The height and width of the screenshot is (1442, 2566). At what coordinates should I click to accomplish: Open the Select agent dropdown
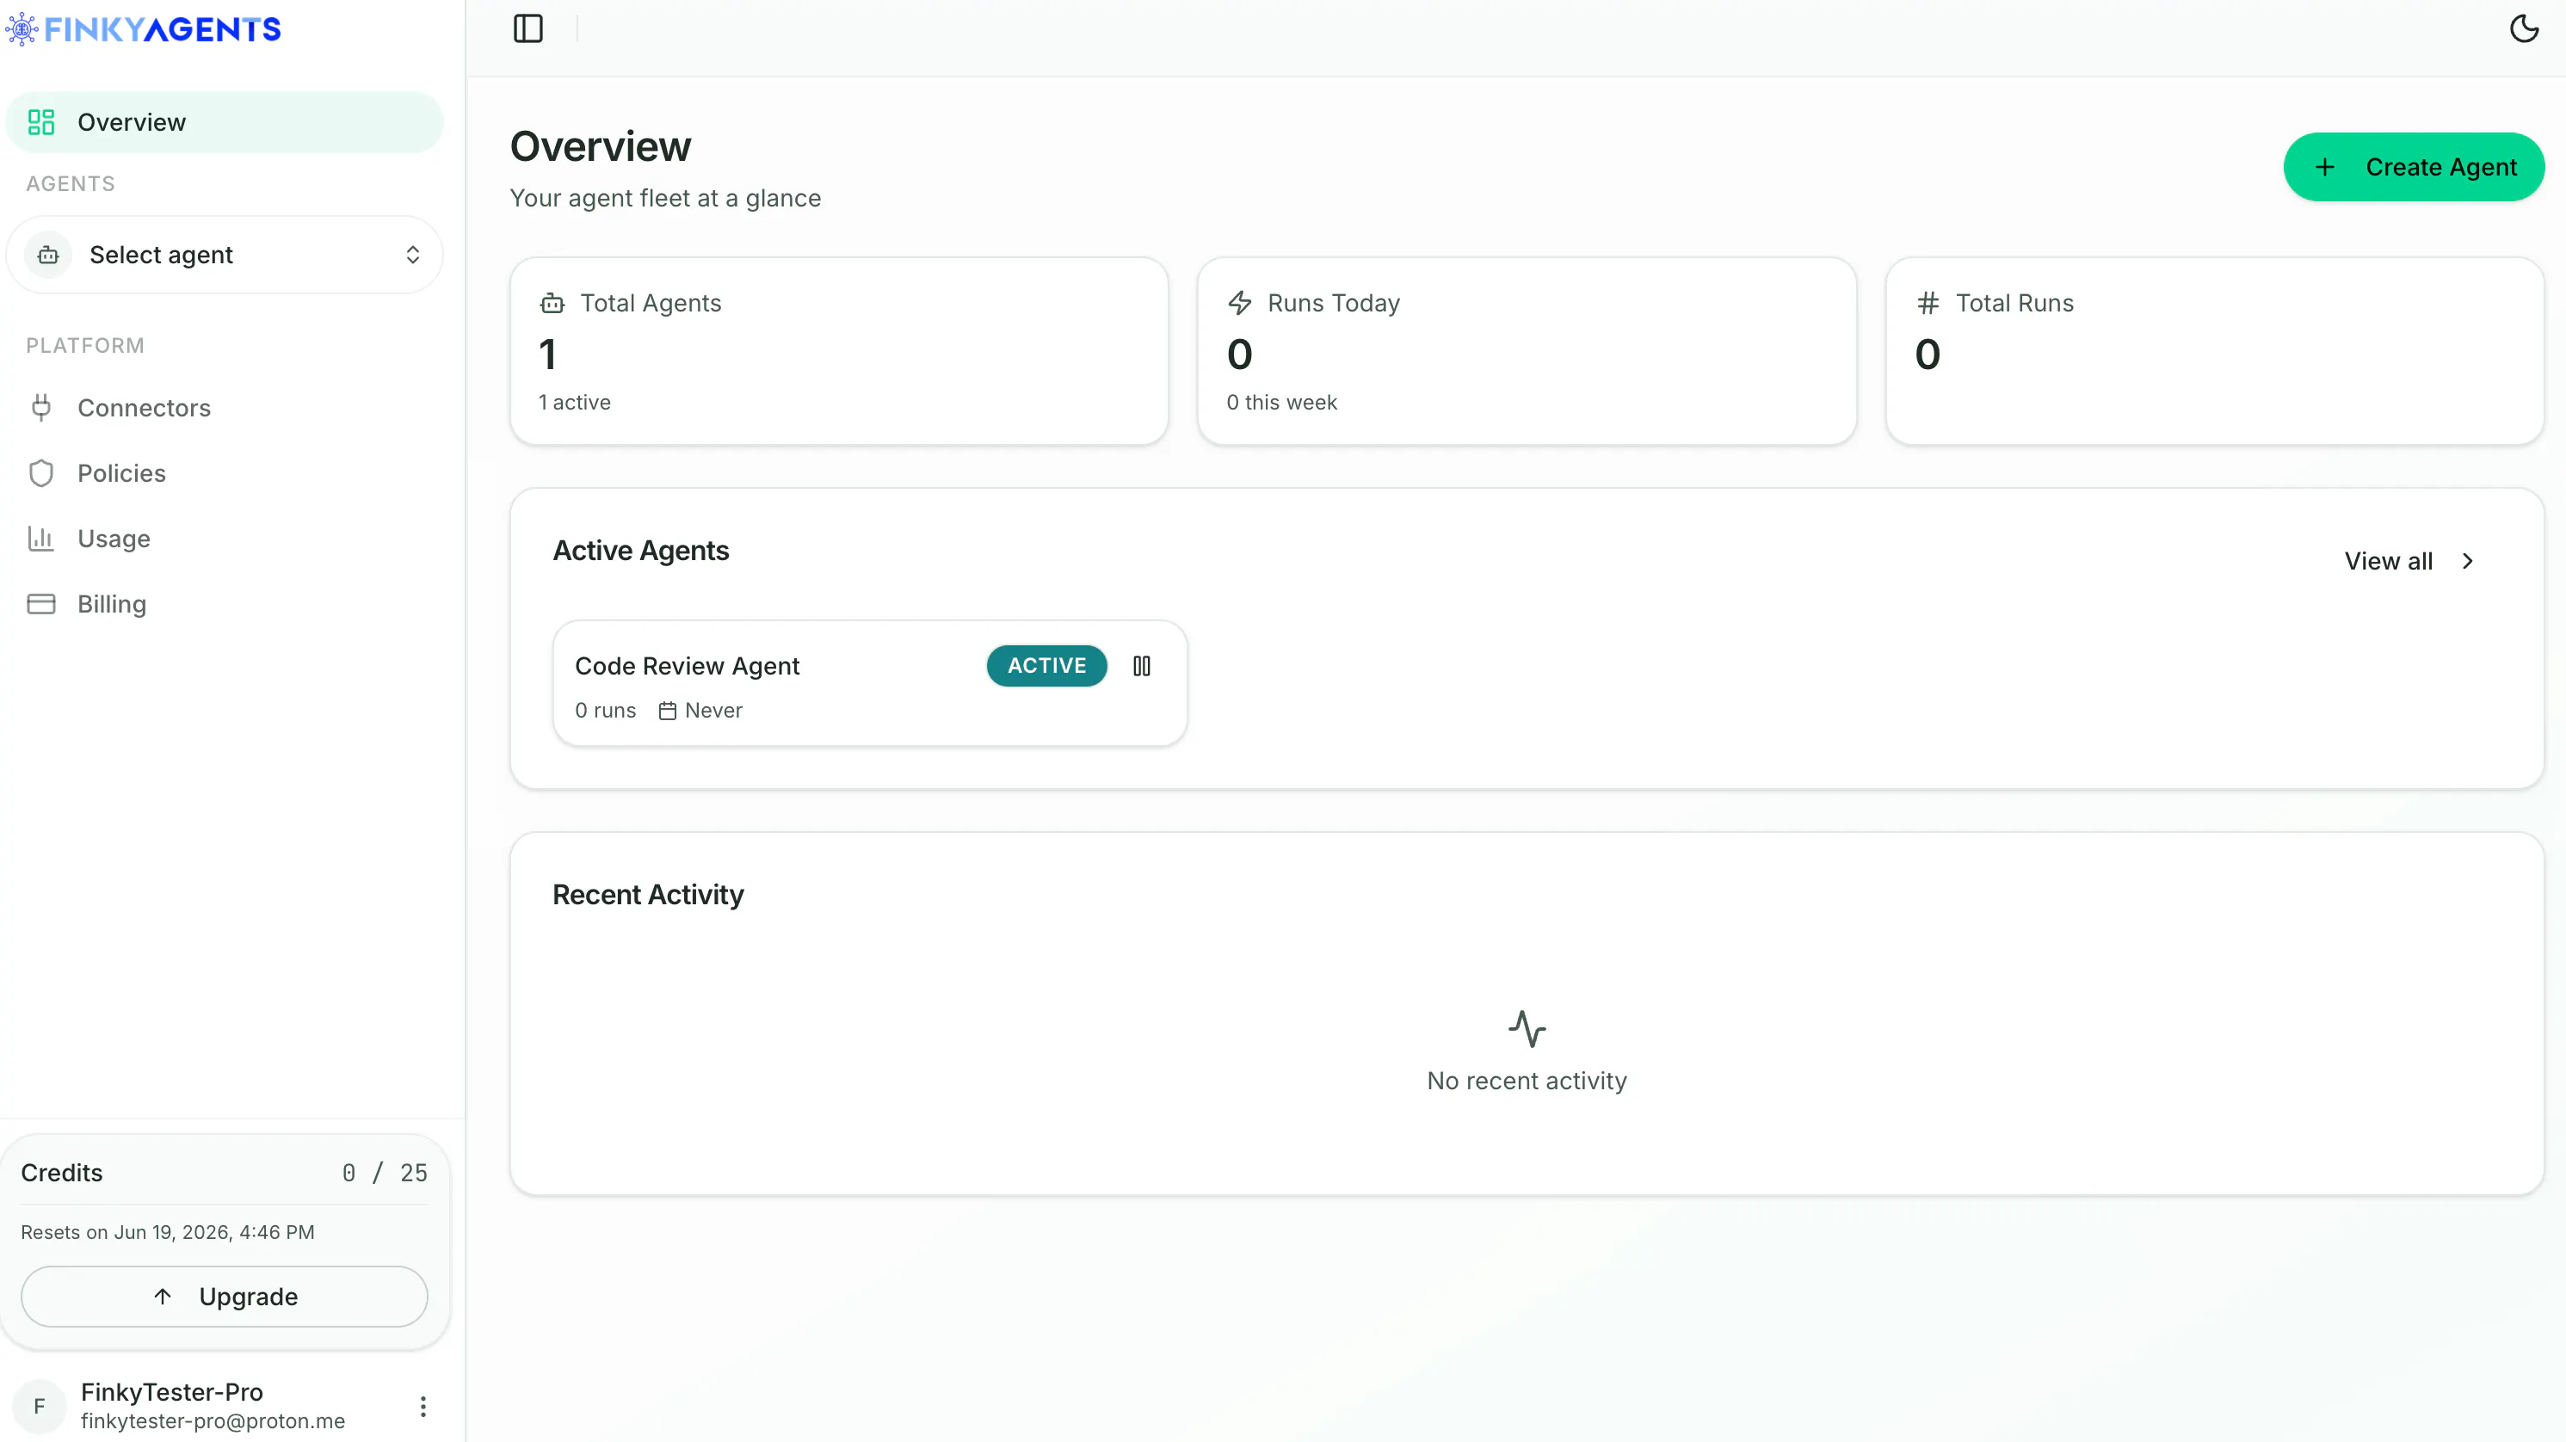coord(224,255)
